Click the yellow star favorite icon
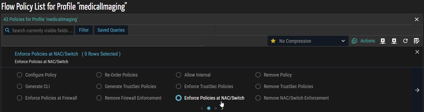Screen dimensions: 424x112 (273, 41)
